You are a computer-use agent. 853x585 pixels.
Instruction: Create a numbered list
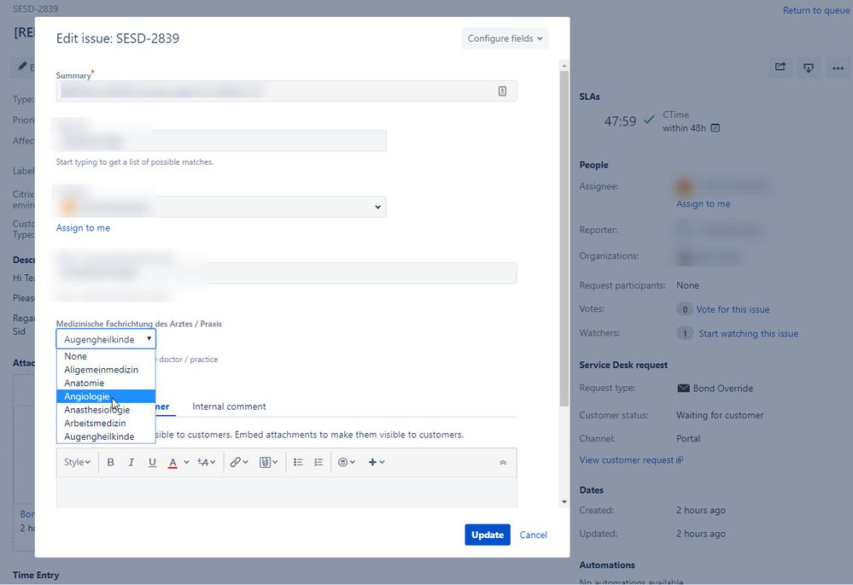point(318,462)
